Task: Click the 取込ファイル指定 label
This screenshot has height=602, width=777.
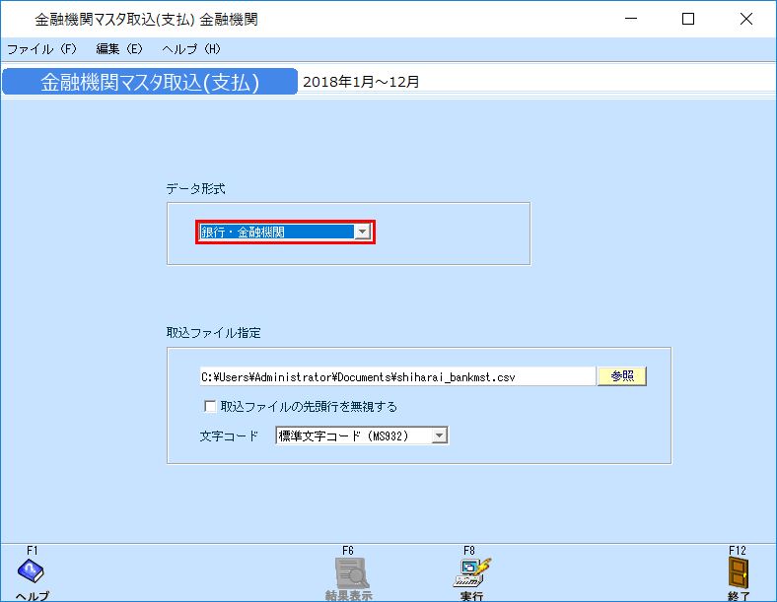Action: [213, 333]
